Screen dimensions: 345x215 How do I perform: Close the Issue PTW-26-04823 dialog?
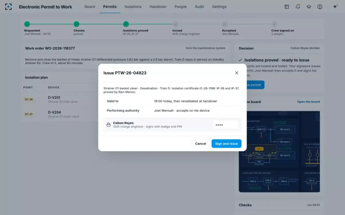(237, 73)
